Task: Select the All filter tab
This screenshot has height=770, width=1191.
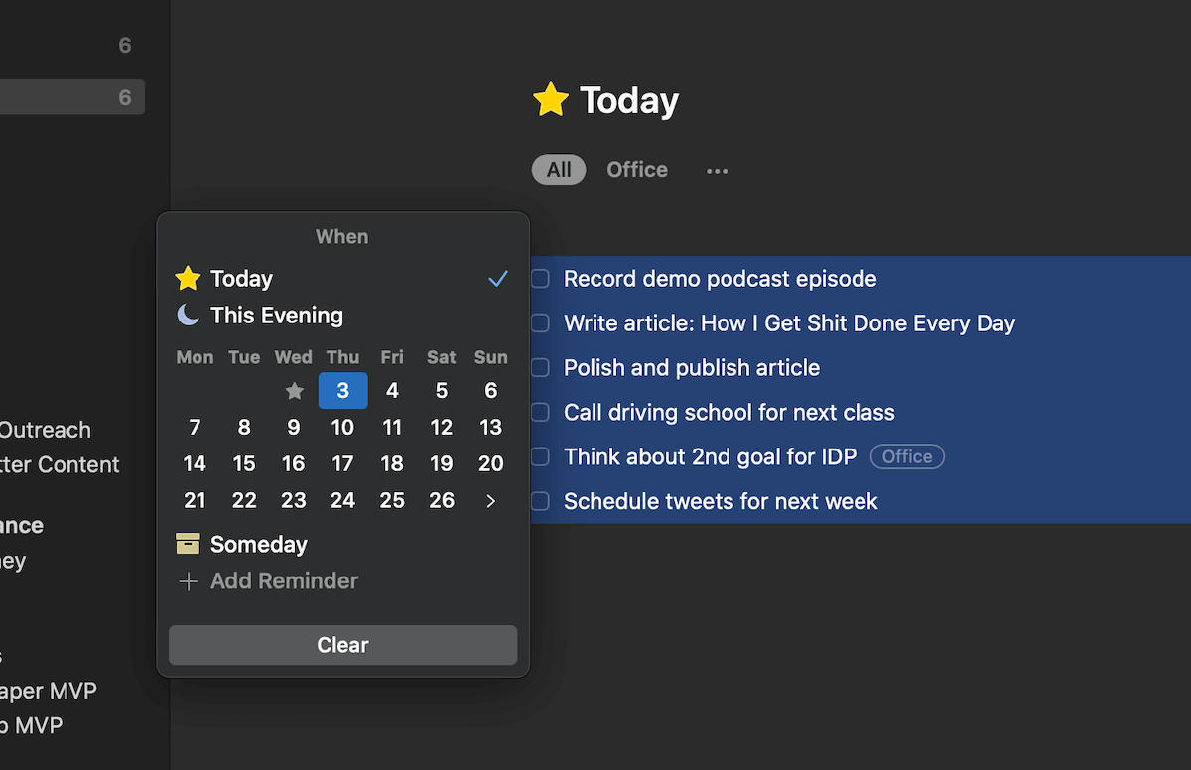Action: click(x=558, y=169)
